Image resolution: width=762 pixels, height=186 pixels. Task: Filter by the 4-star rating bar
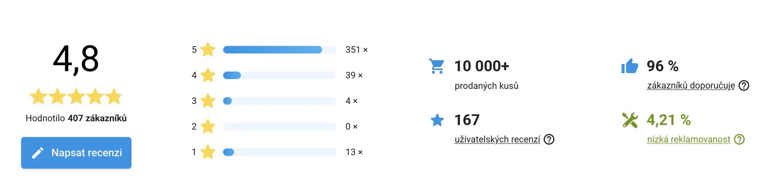pyautogui.click(x=279, y=75)
